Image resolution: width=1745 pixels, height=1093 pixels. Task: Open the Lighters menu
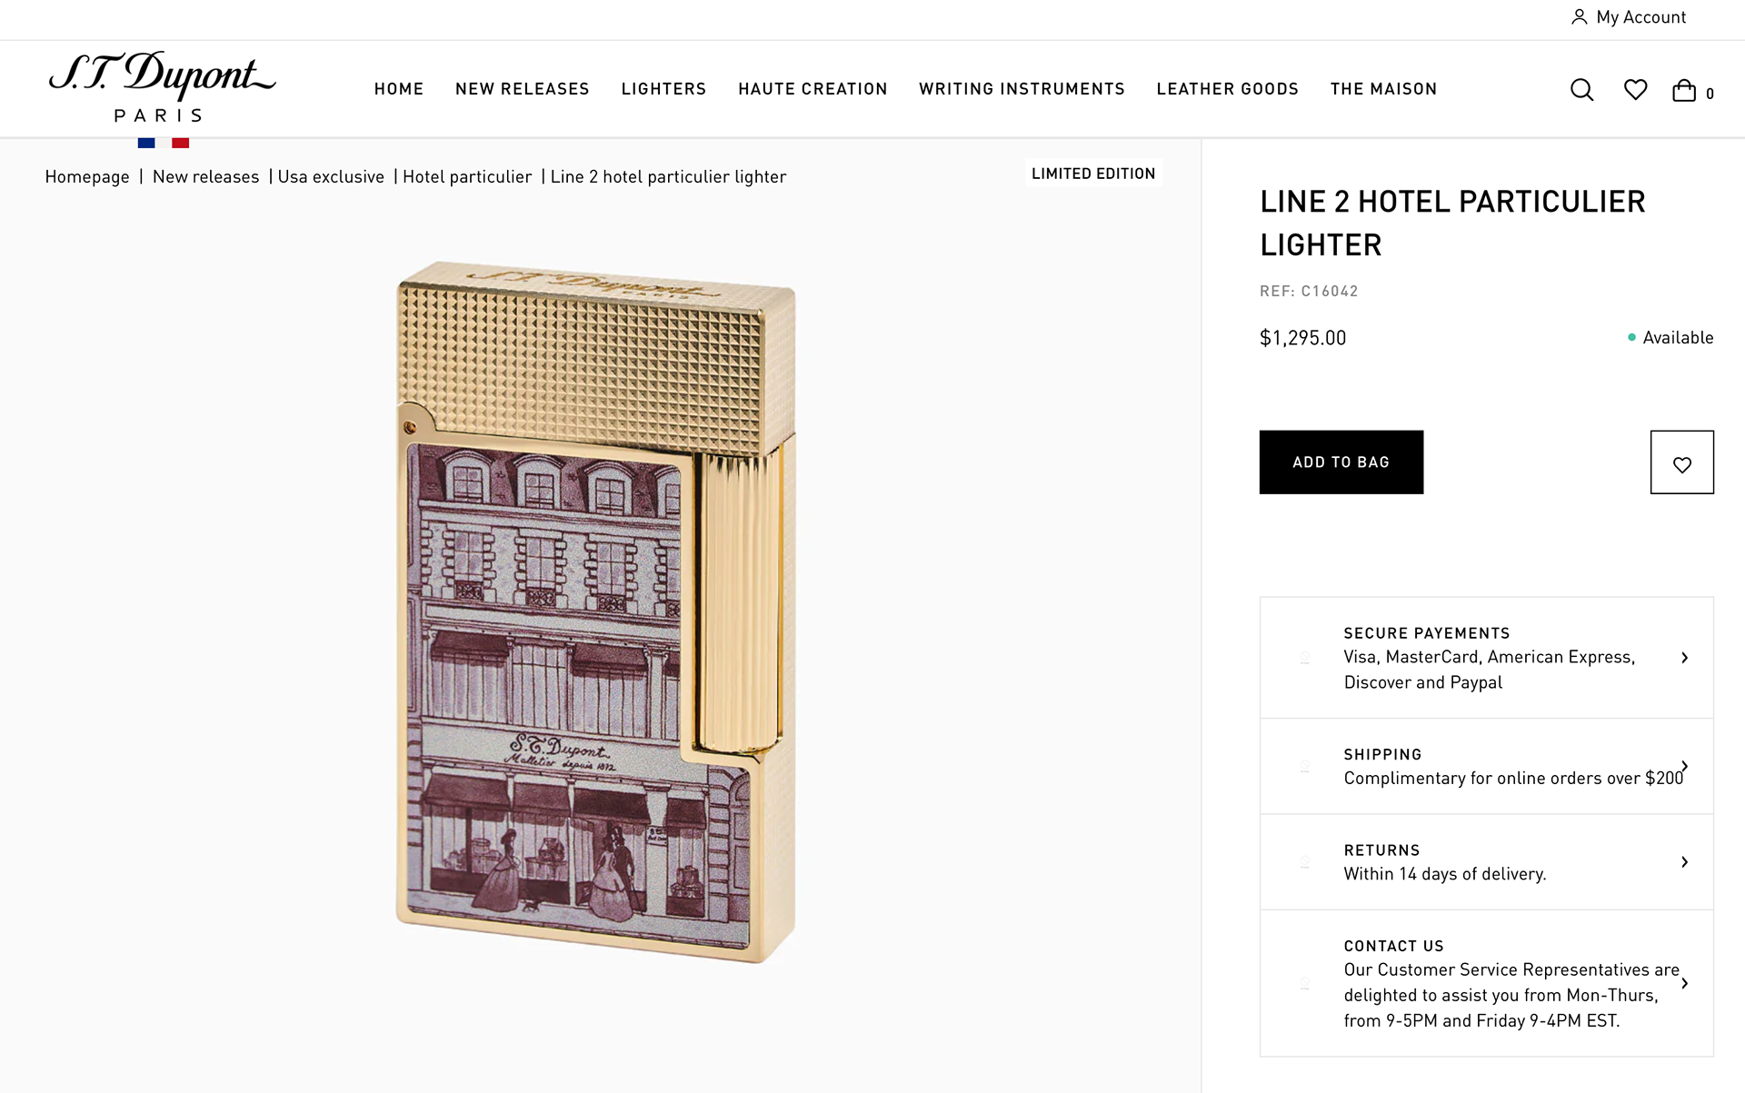tap(663, 89)
